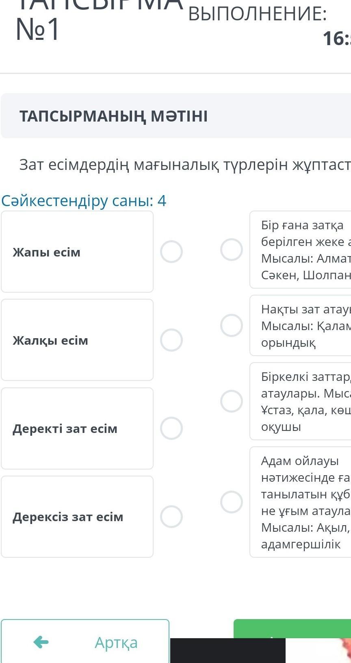Click the ТАПСЫРМАНЫҢ МӘТІНІ section header
The image size is (351, 663).
pos(113,116)
